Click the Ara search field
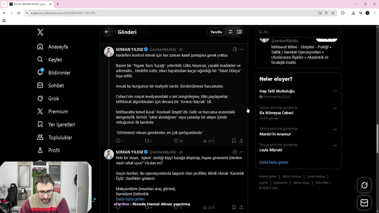The image size is (379, 213). point(298,32)
